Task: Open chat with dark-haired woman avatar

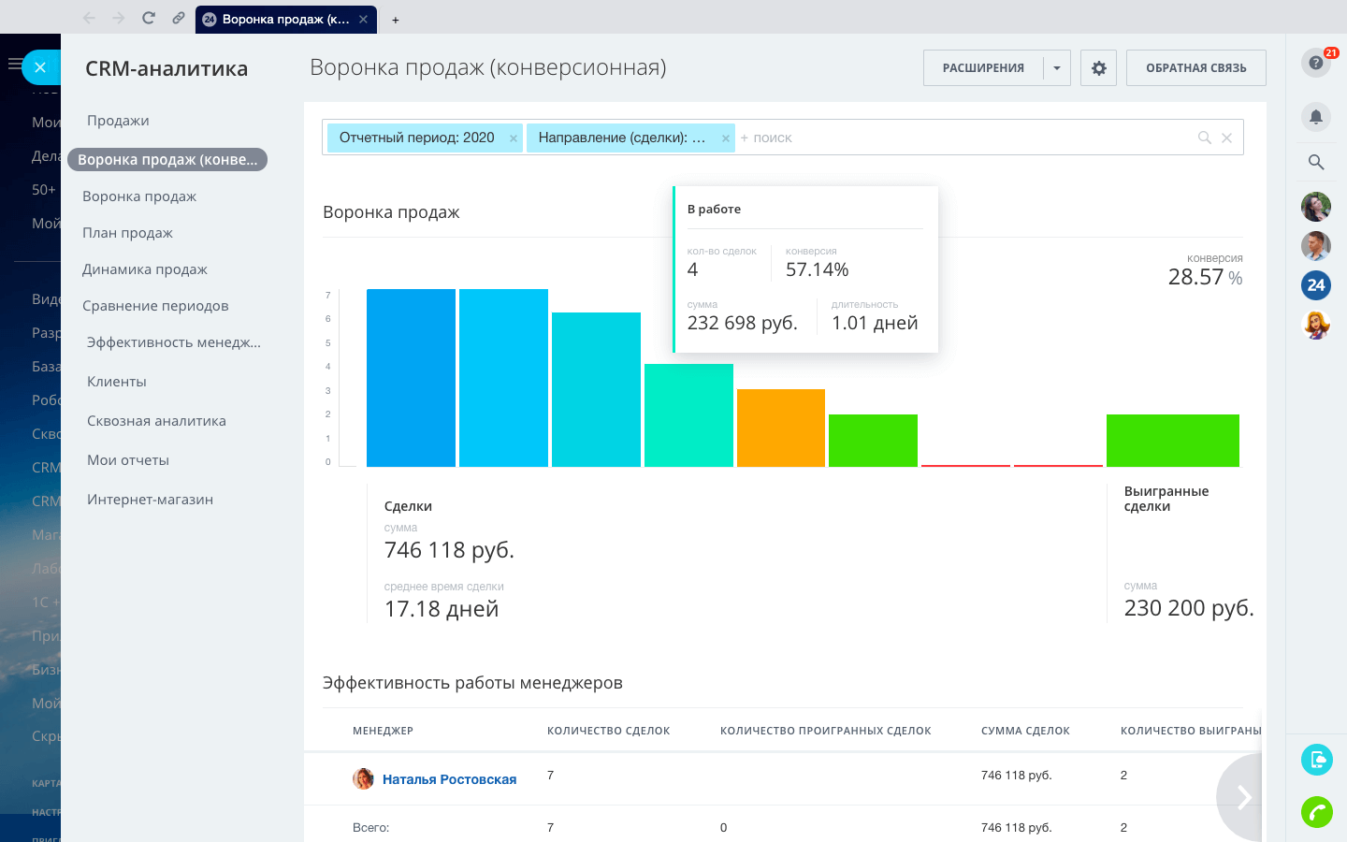Action: pyautogui.click(x=1316, y=206)
